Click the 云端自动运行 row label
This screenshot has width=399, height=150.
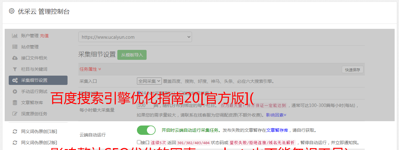(x=93, y=135)
